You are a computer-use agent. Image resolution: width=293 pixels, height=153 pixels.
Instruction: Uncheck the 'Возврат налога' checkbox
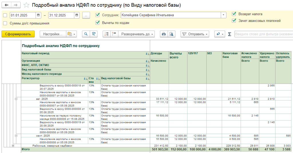coord(234,14)
